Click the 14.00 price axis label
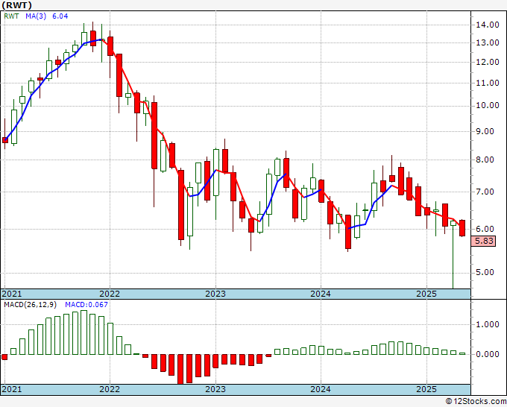 [x=488, y=25]
